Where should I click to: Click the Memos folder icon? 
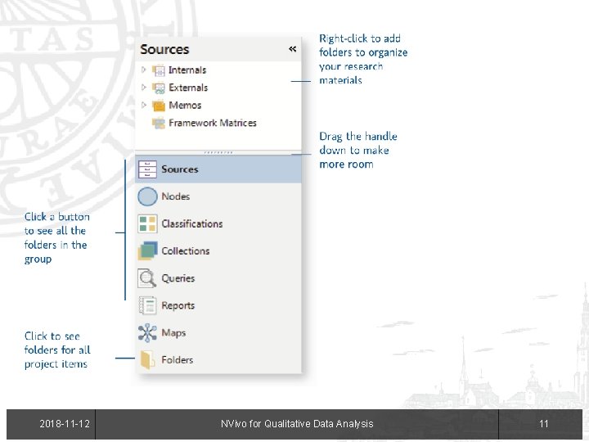pos(159,106)
